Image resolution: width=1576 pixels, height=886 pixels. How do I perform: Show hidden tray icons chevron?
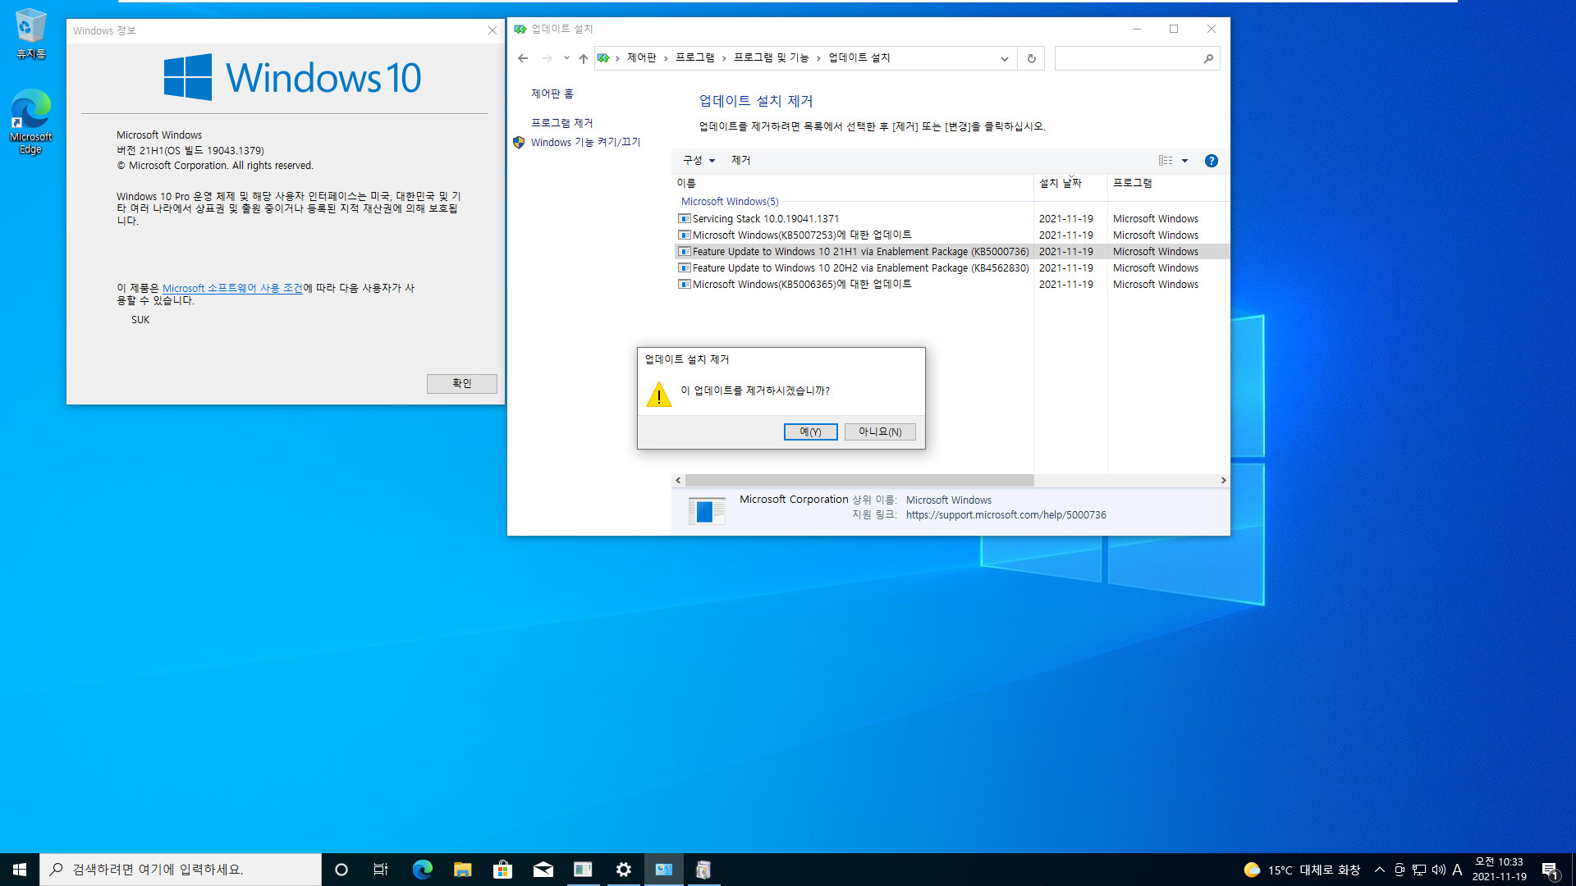(1380, 870)
